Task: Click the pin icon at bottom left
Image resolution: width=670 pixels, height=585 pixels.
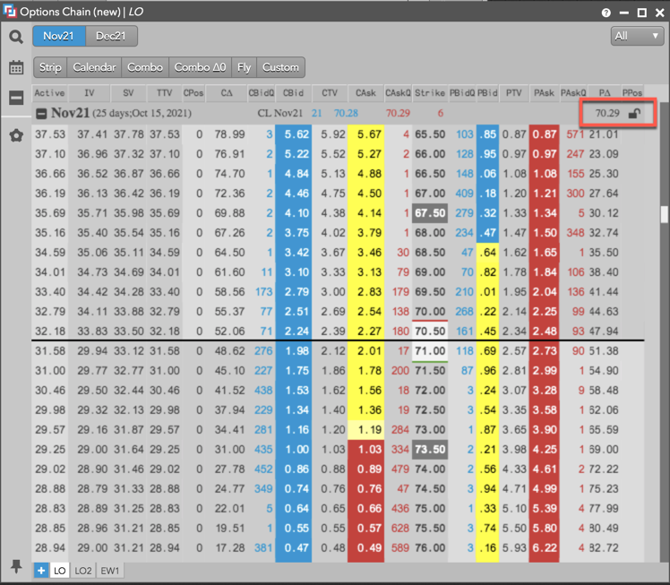Action: click(x=16, y=566)
